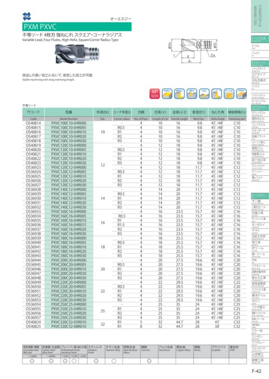The image size is (269, 379).
Task: Click model number PXVC100C10-04R000
Action: 69,123
